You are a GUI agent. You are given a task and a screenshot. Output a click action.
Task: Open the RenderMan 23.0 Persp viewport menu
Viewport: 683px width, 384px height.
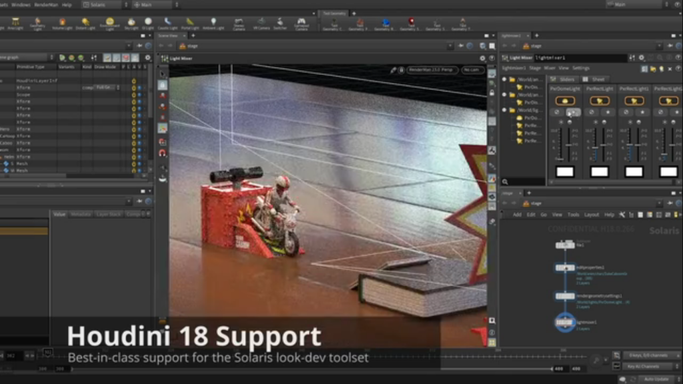(432, 69)
